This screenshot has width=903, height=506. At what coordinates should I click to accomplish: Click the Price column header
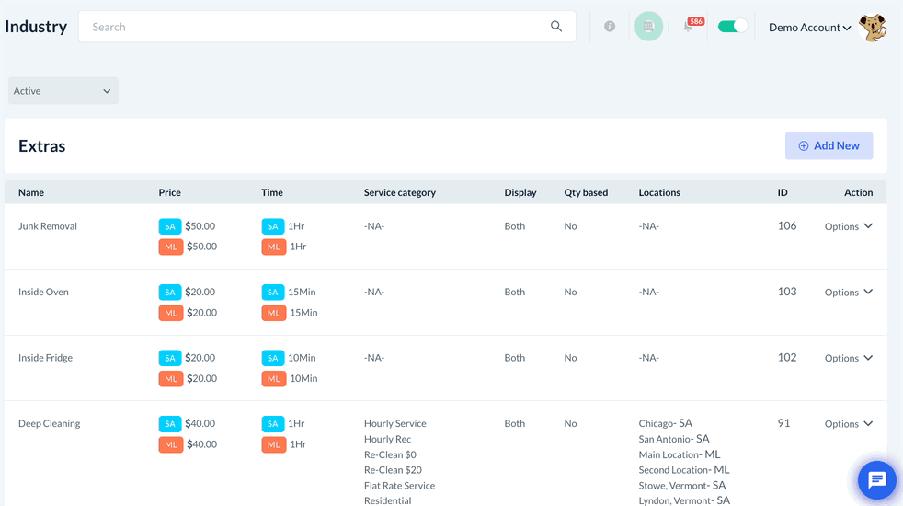click(x=169, y=192)
